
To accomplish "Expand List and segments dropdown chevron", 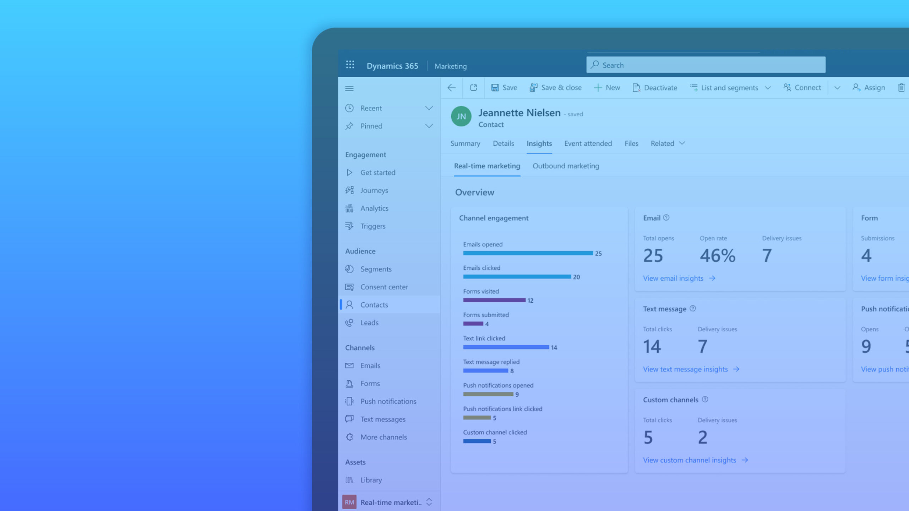I will click(x=768, y=88).
